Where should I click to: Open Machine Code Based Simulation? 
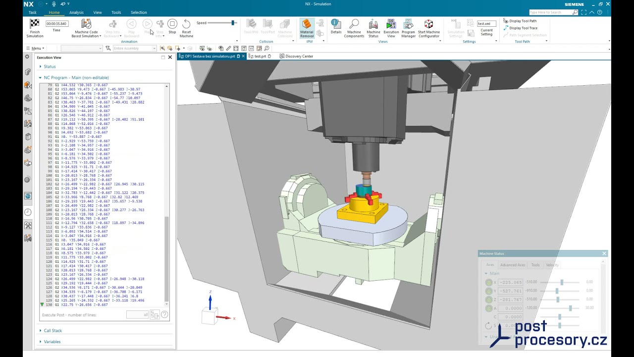(x=86, y=28)
